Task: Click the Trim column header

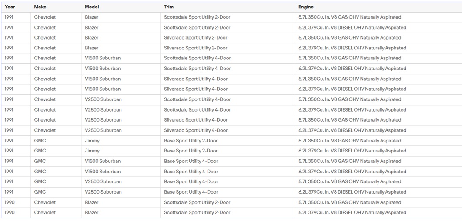Action: tap(168, 7)
